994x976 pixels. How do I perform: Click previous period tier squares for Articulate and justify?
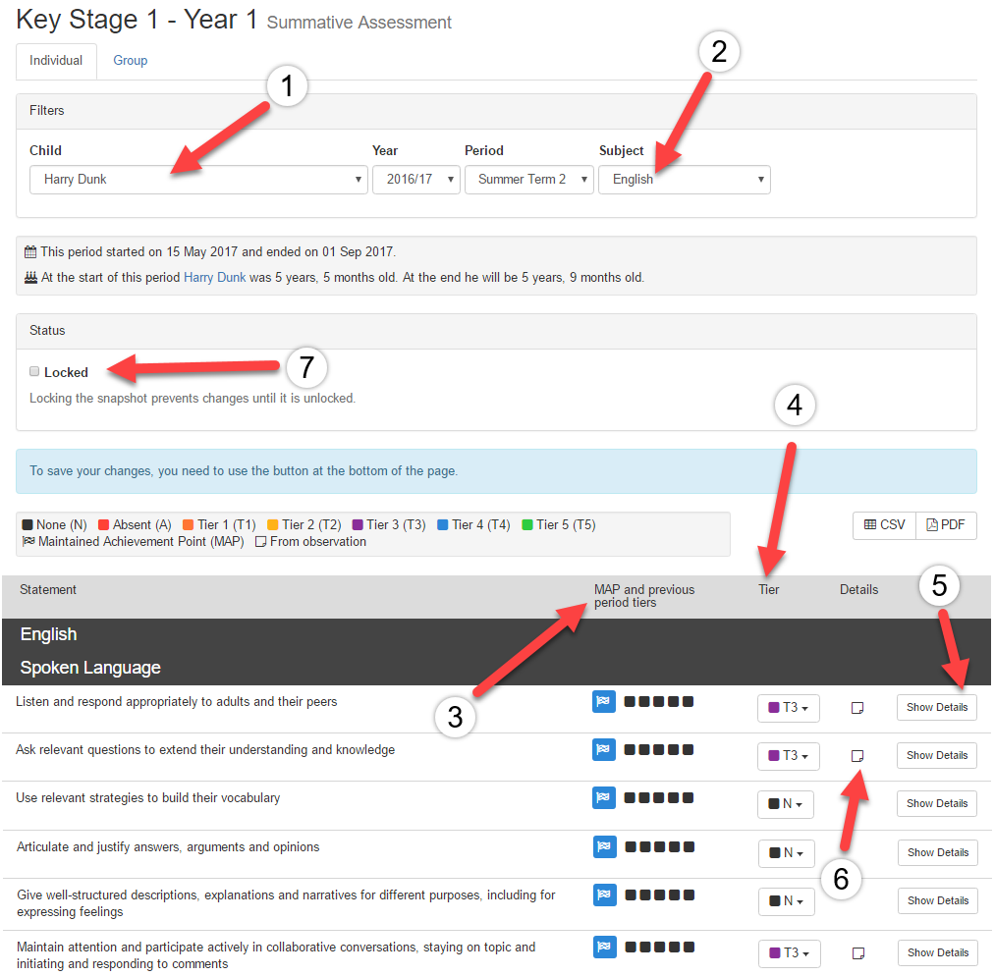(660, 846)
